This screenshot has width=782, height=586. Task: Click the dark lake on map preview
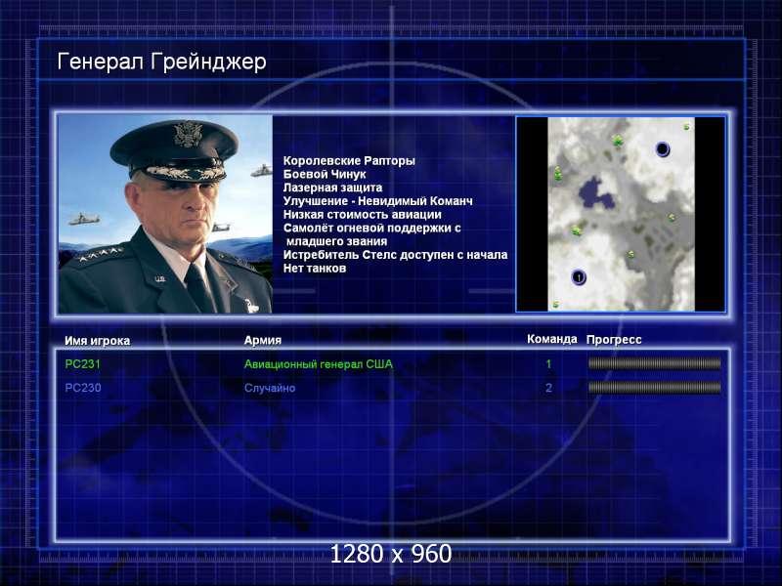(595, 192)
